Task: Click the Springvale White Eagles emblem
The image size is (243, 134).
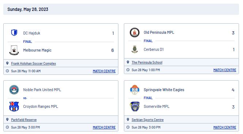Action: [x=134, y=90]
